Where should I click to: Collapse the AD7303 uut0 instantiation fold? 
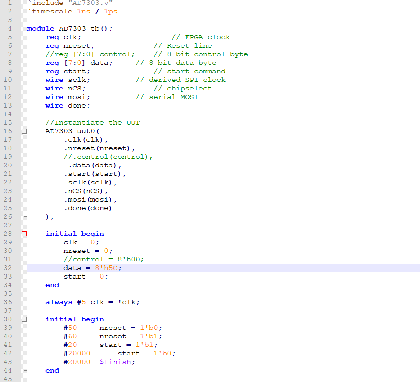[x=24, y=131]
